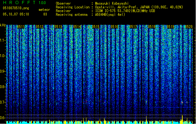Click the ICOM IC-575 receiver text
Image resolution: width=196 pixels, height=124 pixels.
[x=125, y=11]
